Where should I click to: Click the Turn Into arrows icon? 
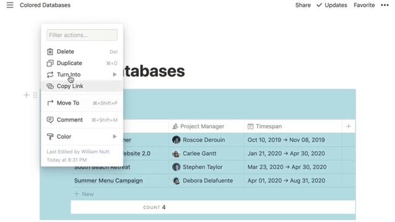pos(50,75)
